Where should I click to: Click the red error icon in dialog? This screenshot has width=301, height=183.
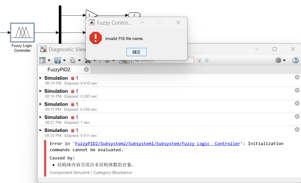click(96, 38)
